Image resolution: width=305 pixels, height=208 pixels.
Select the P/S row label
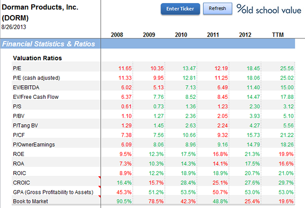(x=17, y=106)
